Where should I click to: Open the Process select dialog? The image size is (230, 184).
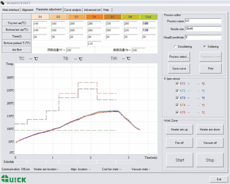[179, 56]
